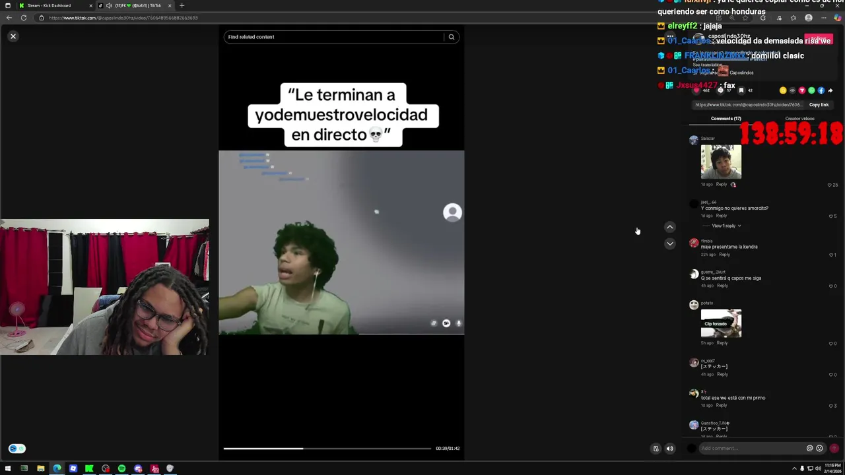This screenshot has height=475, width=845.
Task: Open the emoji picker in comment box
Action: pyautogui.click(x=820, y=449)
